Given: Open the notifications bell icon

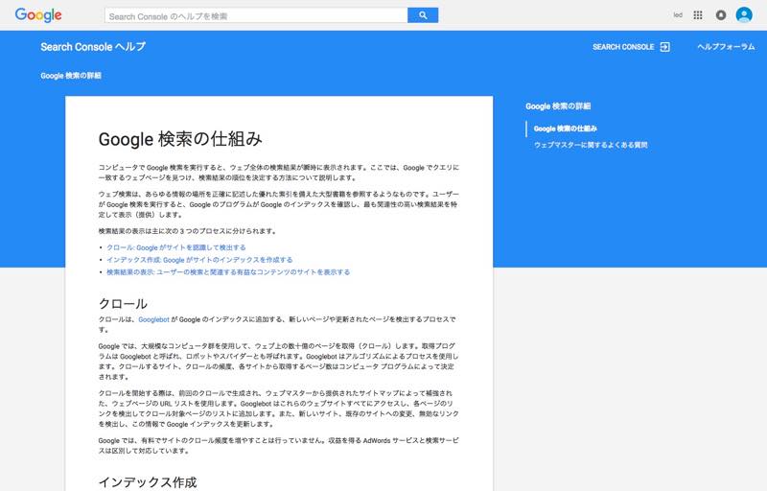Looking at the screenshot, I should [x=721, y=15].
